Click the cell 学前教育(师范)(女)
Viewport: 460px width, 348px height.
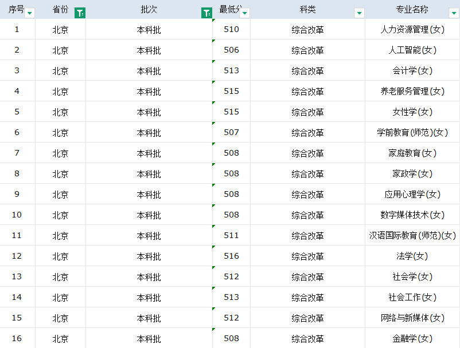412,132
